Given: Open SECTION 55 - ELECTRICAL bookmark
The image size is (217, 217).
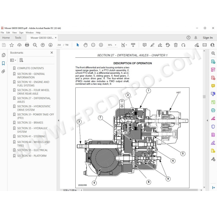Looking at the screenshot, I should (x=32, y=150).
